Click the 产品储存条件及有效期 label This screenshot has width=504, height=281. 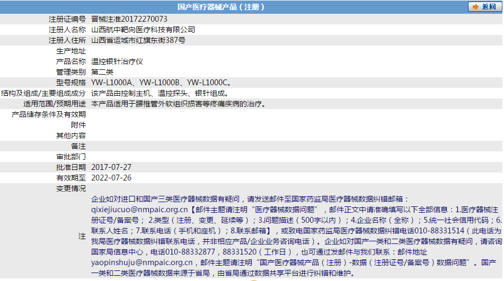49,114
